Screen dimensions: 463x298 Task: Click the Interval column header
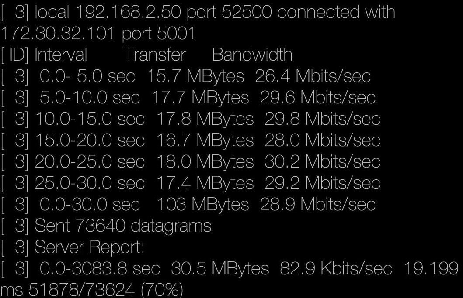(x=61, y=55)
